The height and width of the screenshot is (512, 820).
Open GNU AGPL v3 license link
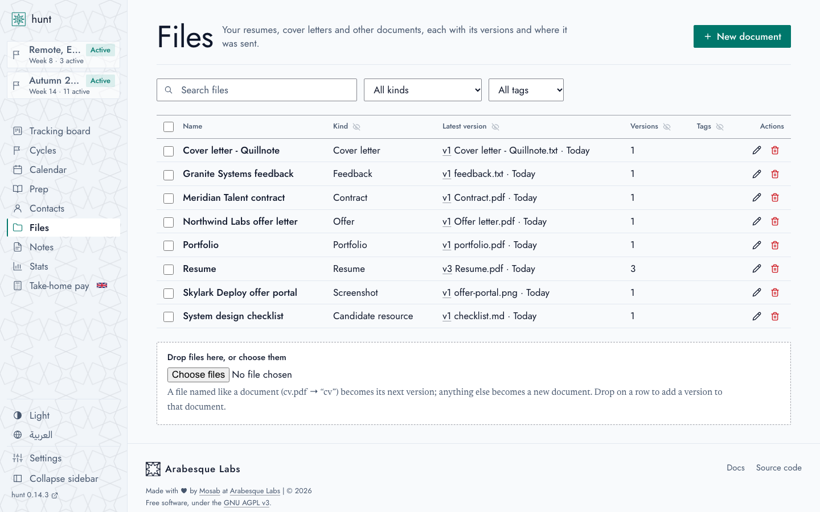(x=247, y=503)
